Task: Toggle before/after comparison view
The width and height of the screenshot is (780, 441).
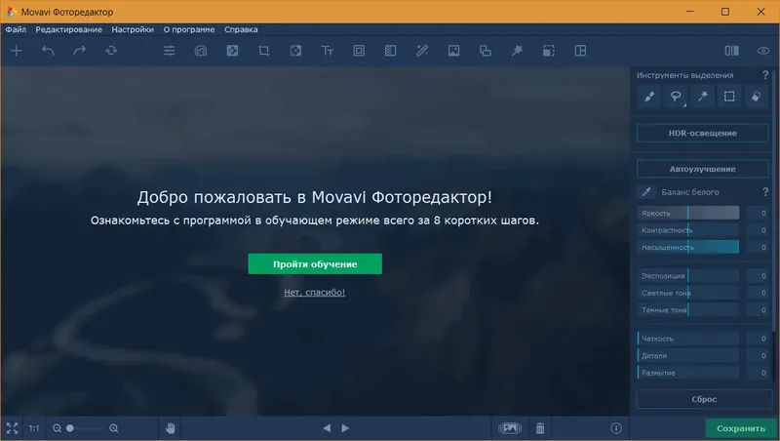Action: point(732,51)
